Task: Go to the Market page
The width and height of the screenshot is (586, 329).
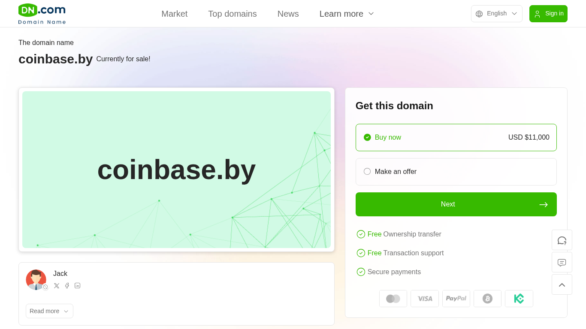Action: 174,14
